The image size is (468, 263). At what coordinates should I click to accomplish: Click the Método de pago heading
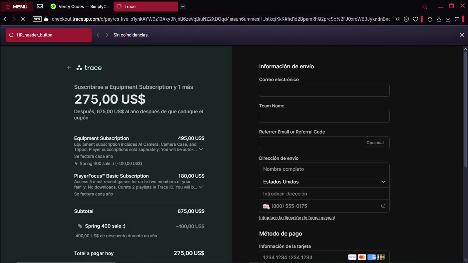click(280, 234)
